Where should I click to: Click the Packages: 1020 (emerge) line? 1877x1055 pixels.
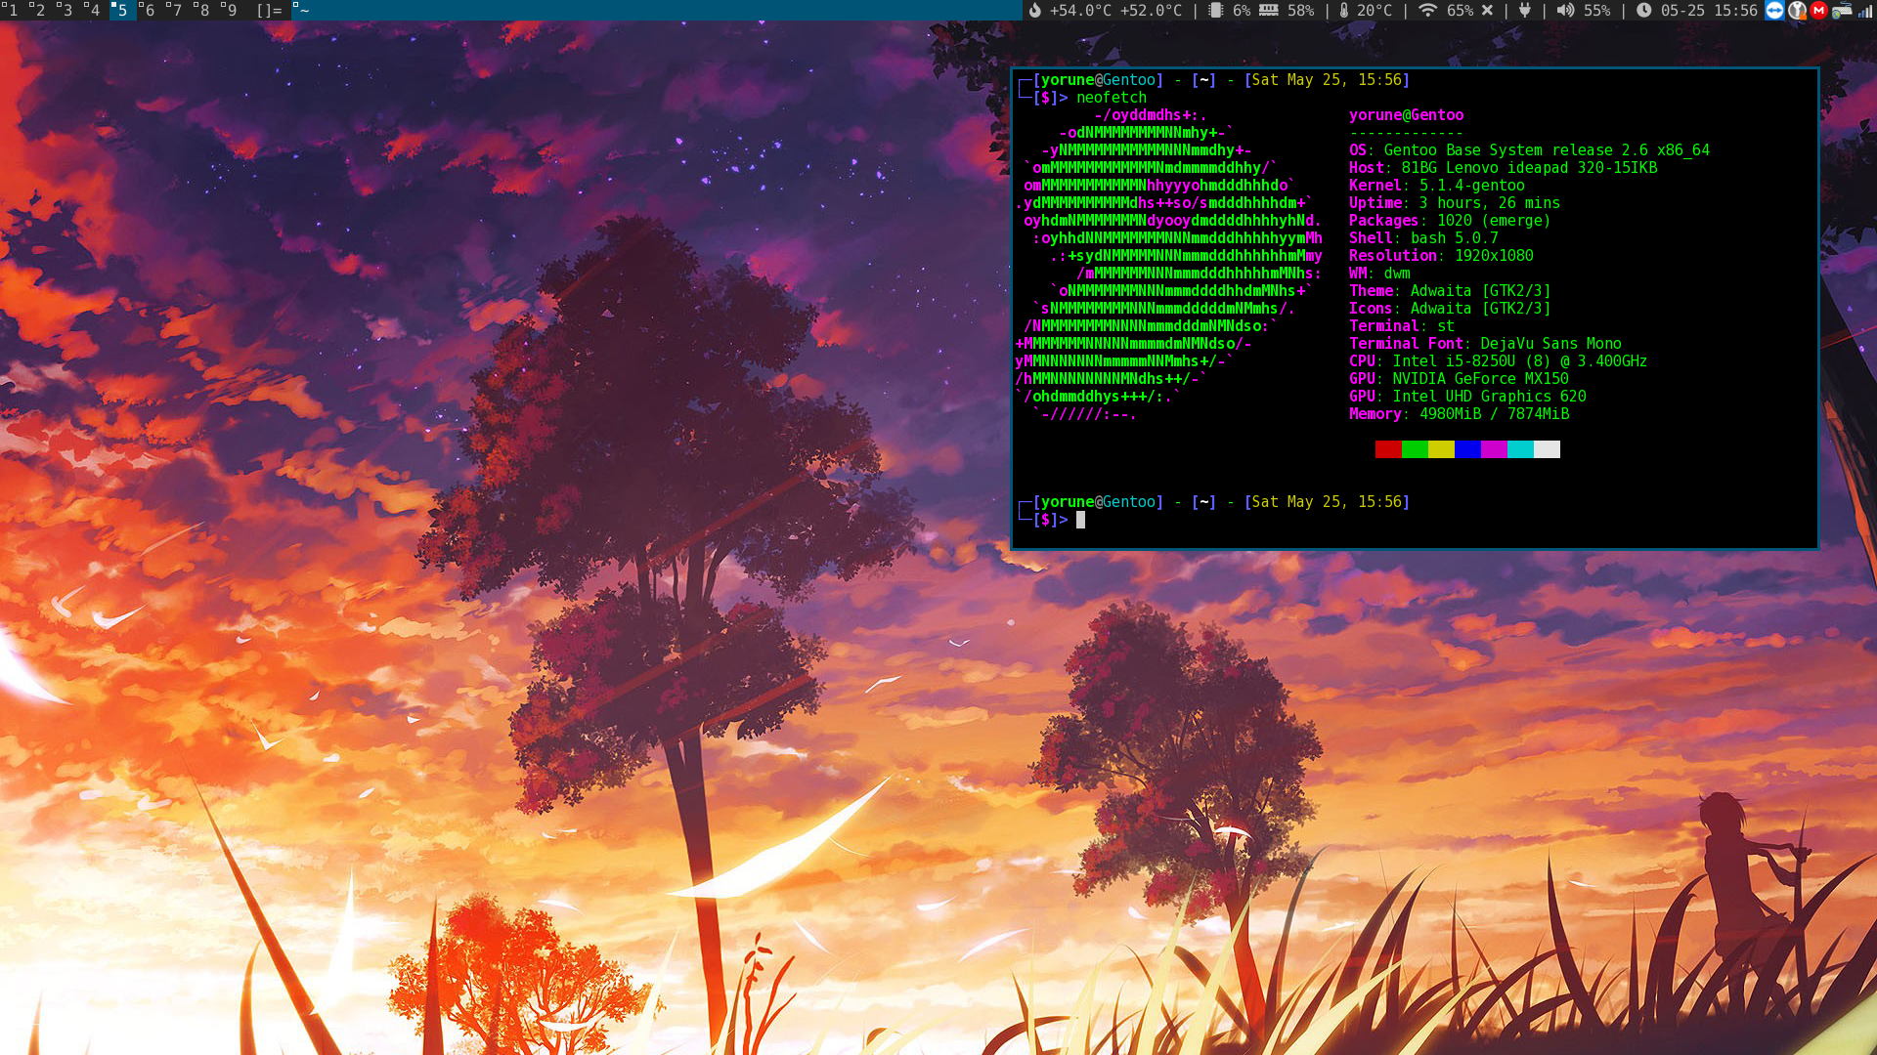[x=1450, y=221]
